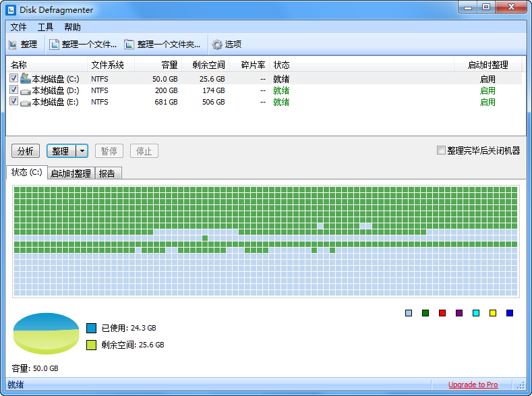Screen dimensions: 532x396
Task: Click the Disk Defragmenter app icon in title bar
Action: pyautogui.click(x=11, y=9)
